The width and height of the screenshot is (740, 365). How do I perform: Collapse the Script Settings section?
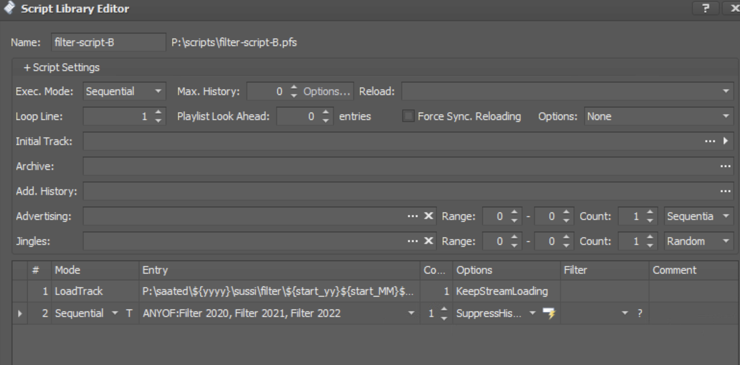[x=62, y=68]
